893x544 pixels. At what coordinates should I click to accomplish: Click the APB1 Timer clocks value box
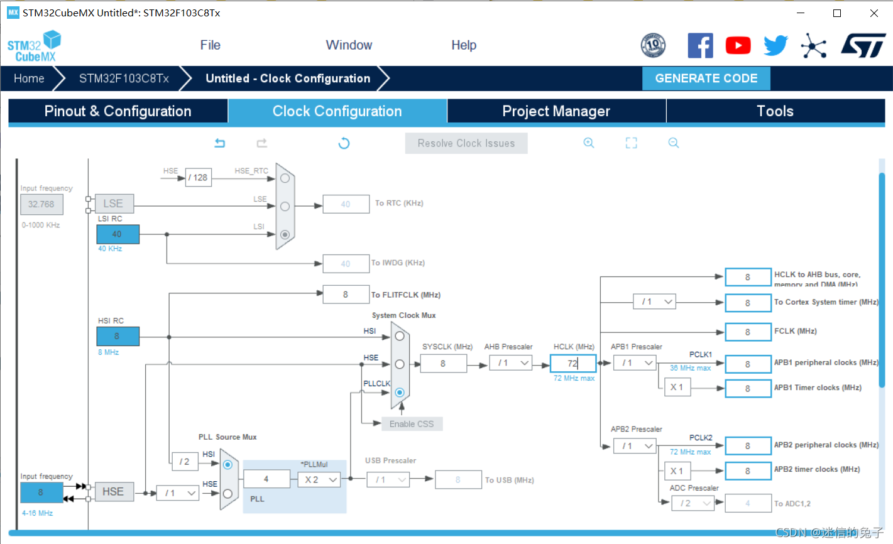point(748,389)
